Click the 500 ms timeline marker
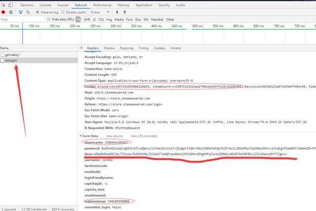 (x=197, y=26)
